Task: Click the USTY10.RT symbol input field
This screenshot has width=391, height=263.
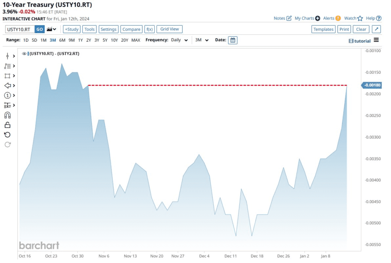Action: tap(20, 29)
